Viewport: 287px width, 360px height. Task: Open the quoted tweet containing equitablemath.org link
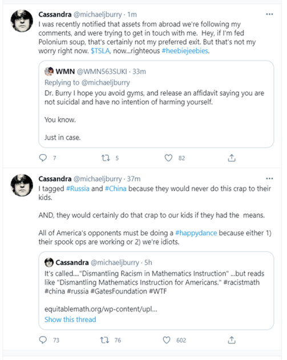pyautogui.click(x=156, y=290)
